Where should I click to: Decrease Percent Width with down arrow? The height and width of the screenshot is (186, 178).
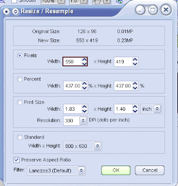[84, 88]
